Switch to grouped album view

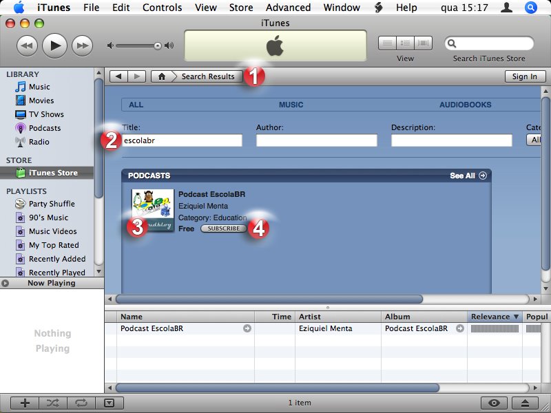pos(405,43)
